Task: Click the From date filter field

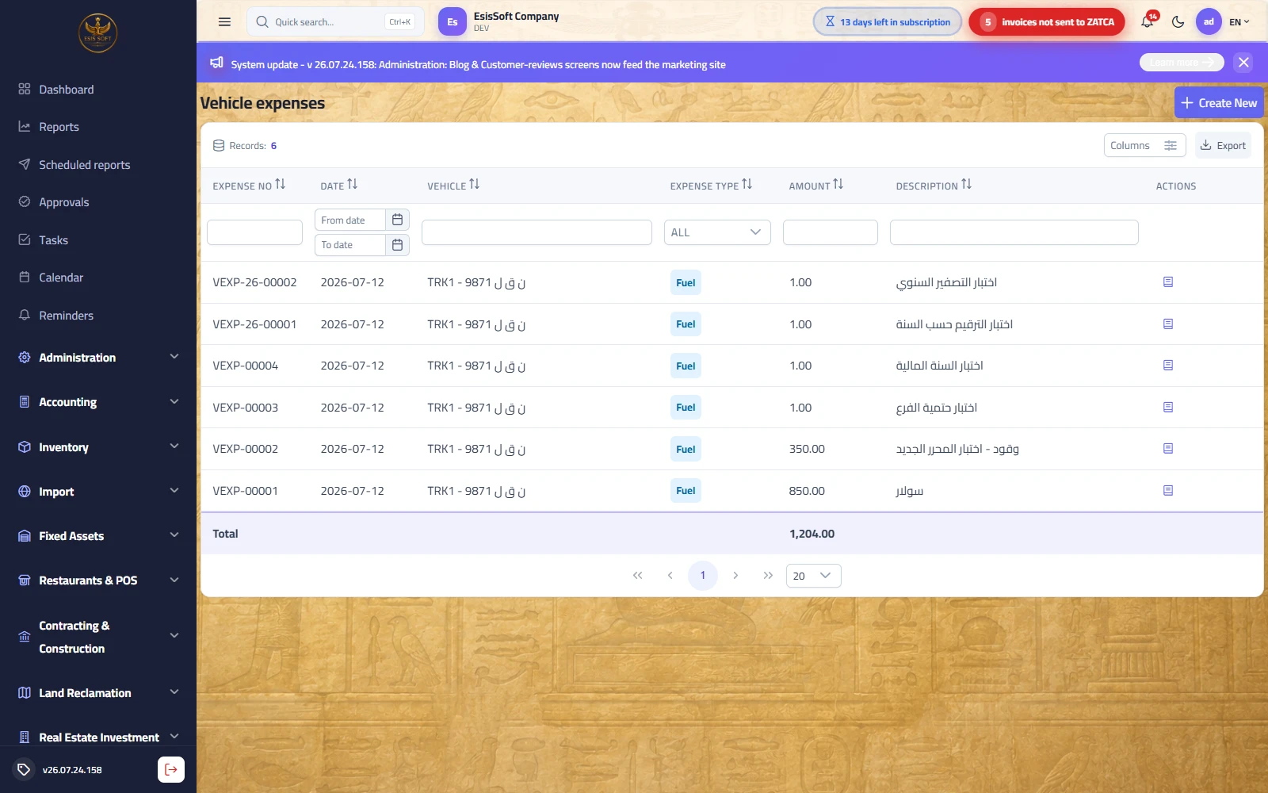Action: [x=350, y=220]
